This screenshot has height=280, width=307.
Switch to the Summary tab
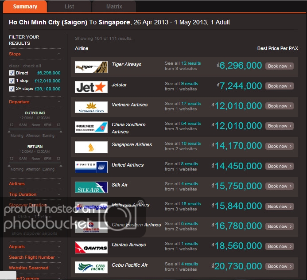click(x=25, y=7)
